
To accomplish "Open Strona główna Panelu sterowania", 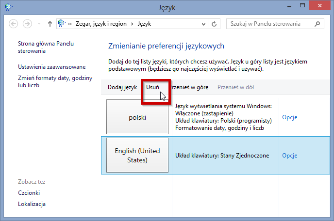I will click(46, 47).
